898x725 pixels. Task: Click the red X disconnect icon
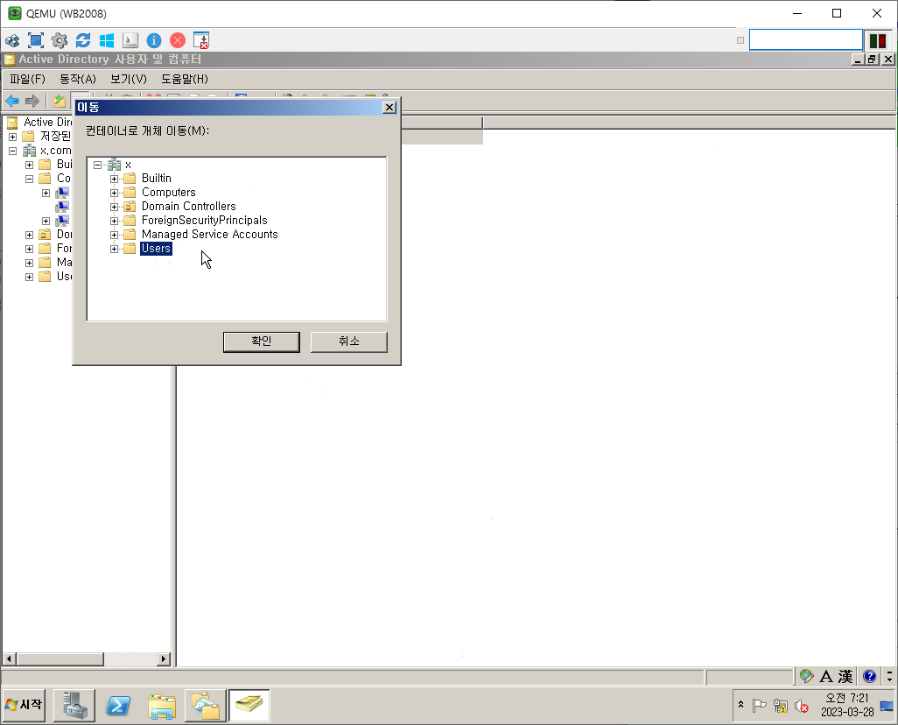(178, 40)
